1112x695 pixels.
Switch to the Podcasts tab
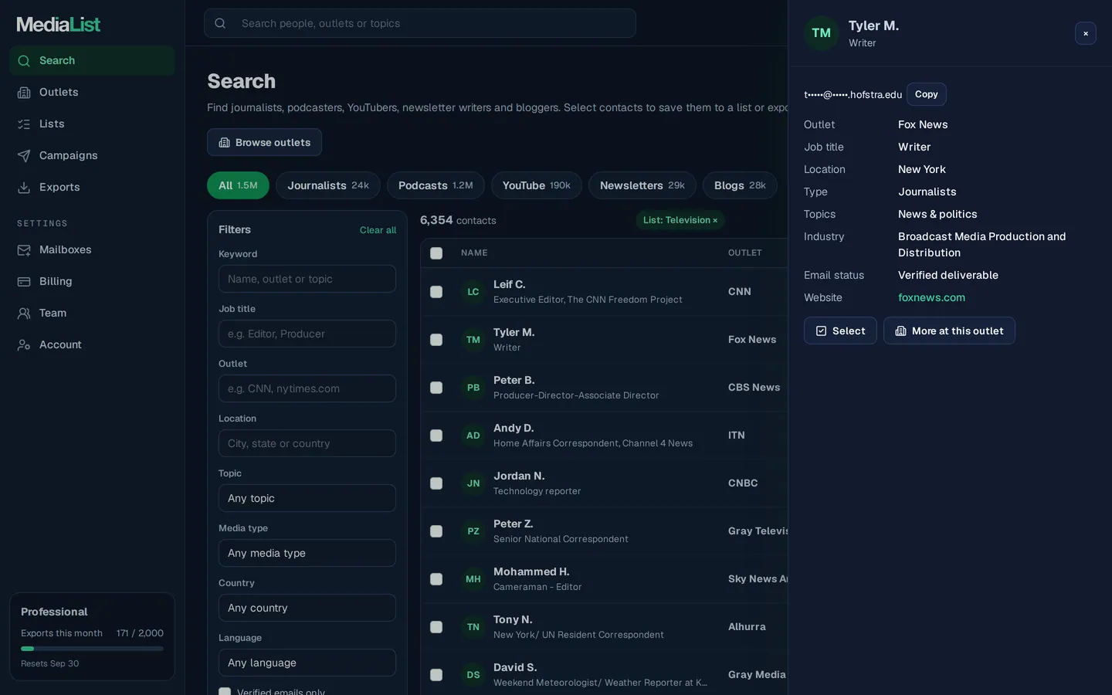coord(436,185)
